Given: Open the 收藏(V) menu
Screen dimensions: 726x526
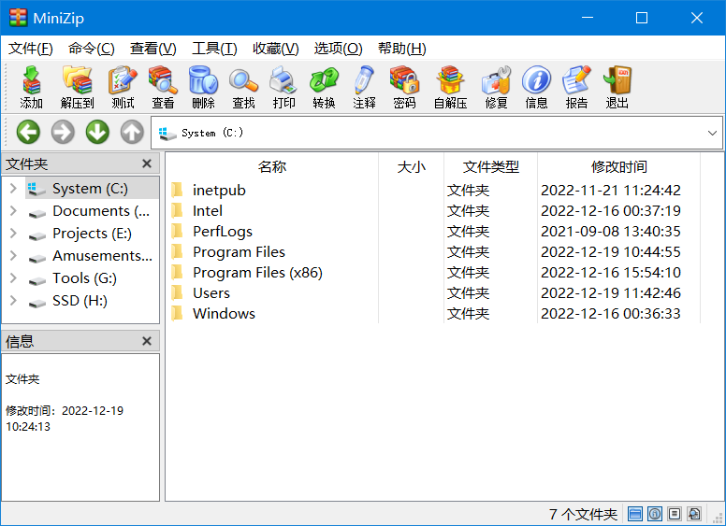Looking at the screenshot, I should [x=275, y=48].
